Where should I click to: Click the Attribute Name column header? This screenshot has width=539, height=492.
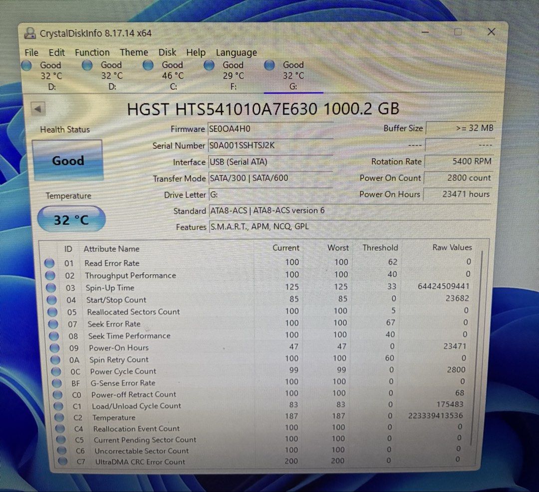pyautogui.click(x=111, y=249)
